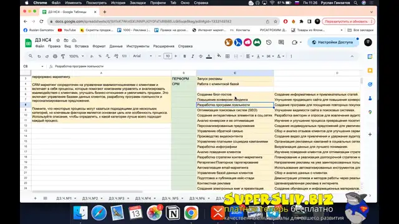Open the fill color bucket picker
Screen dimensions: 399x224
tap(219, 56)
